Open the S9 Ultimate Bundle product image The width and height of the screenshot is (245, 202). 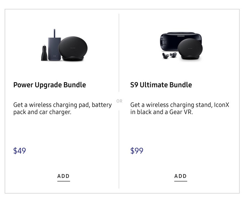[181, 45]
